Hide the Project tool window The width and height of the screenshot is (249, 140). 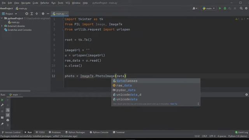48,14
